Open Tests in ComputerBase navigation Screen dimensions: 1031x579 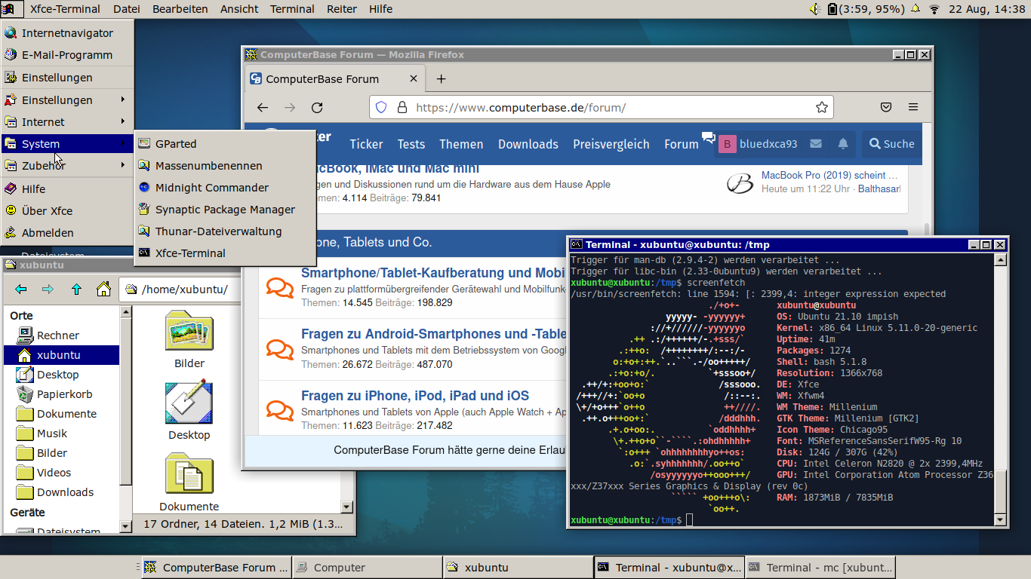[x=411, y=144]
